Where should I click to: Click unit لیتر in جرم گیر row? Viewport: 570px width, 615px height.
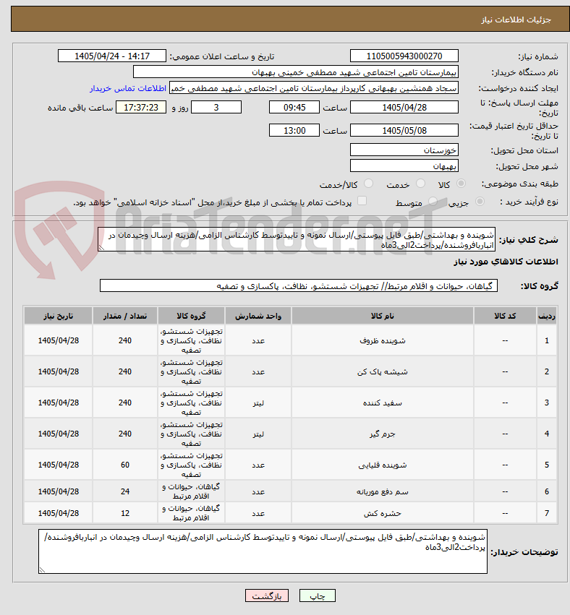[258, 434]
